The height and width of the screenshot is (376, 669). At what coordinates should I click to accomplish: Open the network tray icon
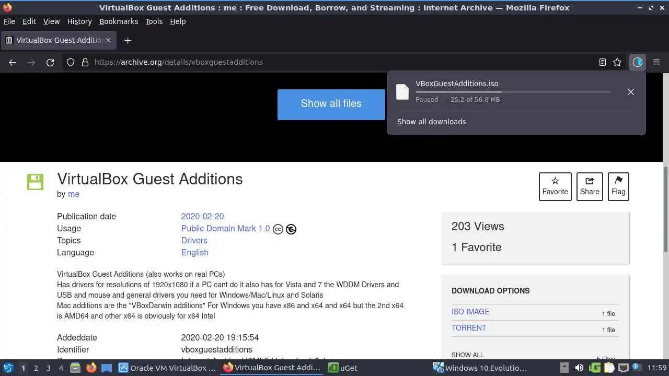pos(623,368)
